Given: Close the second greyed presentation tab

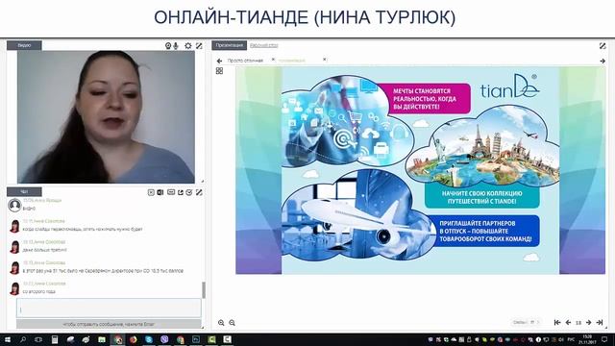Looking at the screenshot, I should point(325,60).
